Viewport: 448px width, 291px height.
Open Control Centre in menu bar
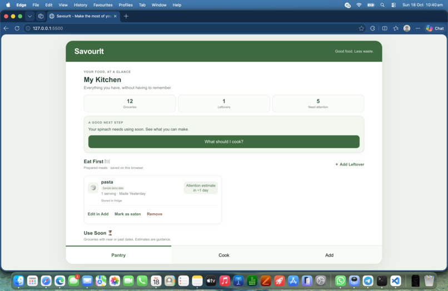point(394,5)
